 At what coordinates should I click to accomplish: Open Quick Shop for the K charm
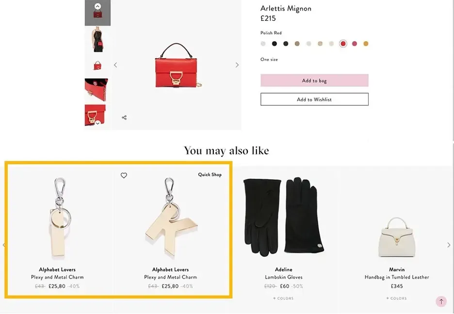[x=210, y=175]
